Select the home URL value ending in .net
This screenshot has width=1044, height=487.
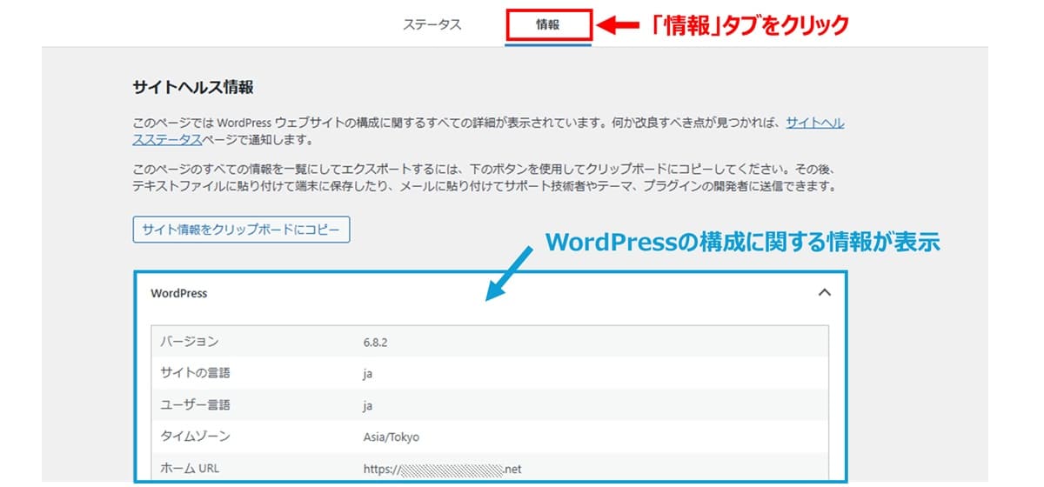point(442,470)
